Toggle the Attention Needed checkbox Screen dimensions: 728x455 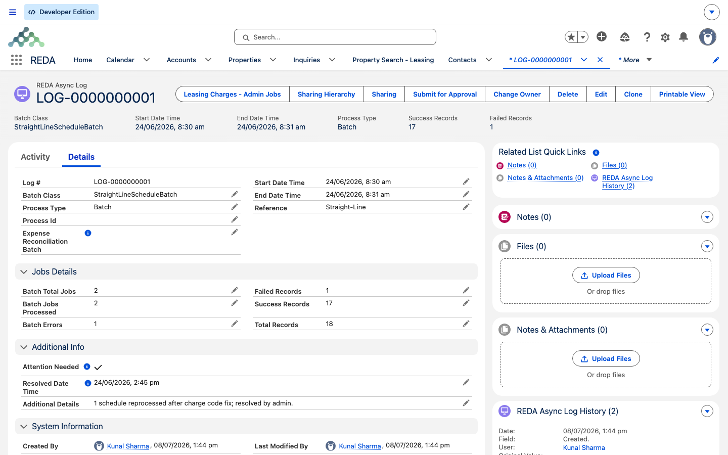[98, 368]
